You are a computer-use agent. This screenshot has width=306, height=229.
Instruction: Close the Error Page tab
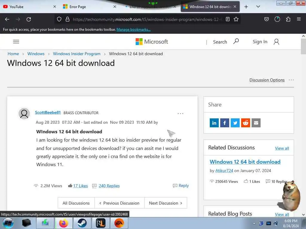(x=115, y=7)
